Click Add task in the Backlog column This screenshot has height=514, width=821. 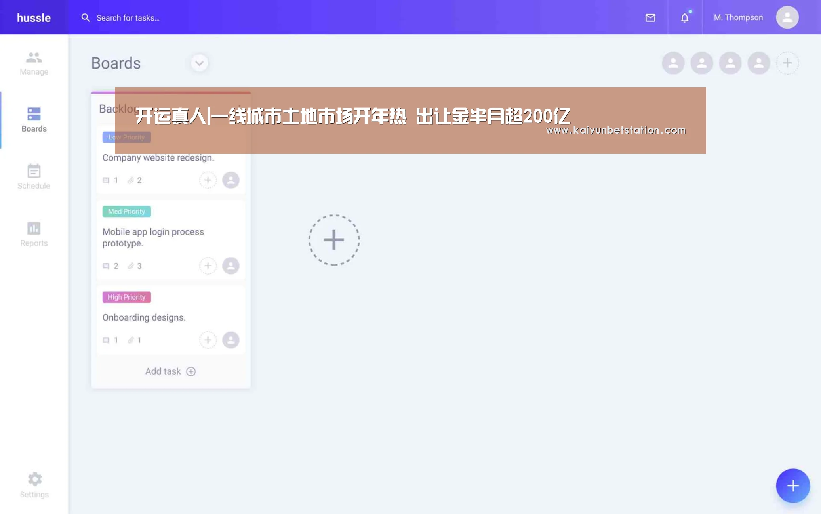[x=170, y=371]
